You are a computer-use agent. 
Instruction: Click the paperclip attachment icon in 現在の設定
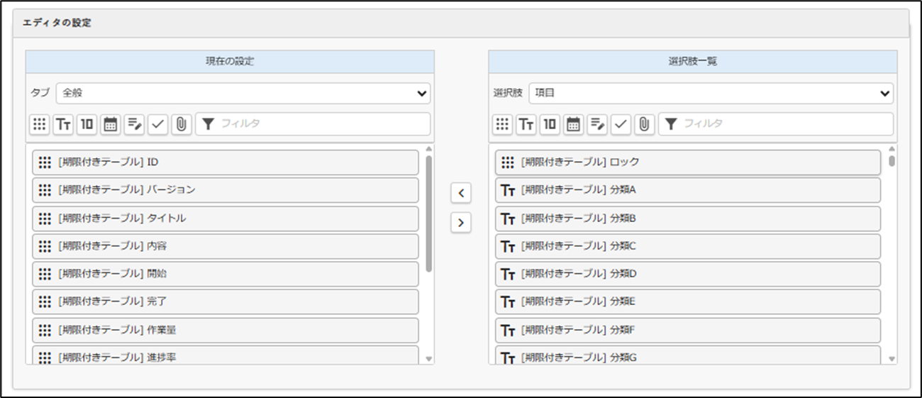[181, 124]
